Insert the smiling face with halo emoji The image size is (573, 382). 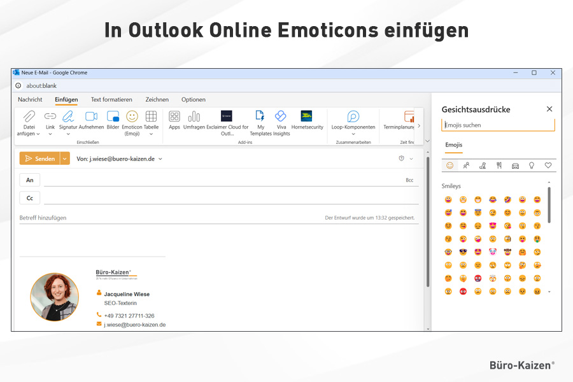[478, 213]
